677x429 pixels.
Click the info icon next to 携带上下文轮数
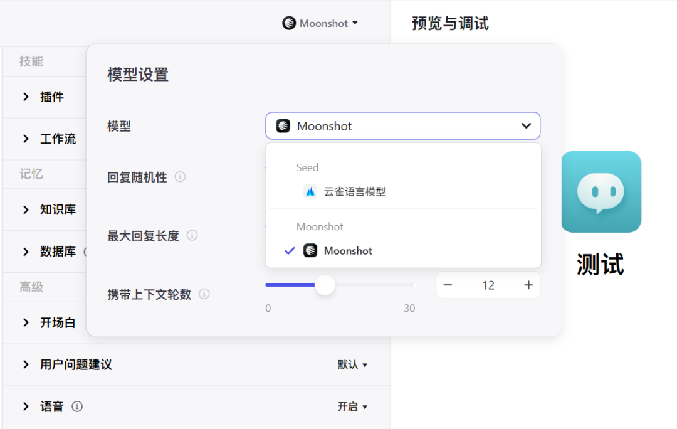204,294
